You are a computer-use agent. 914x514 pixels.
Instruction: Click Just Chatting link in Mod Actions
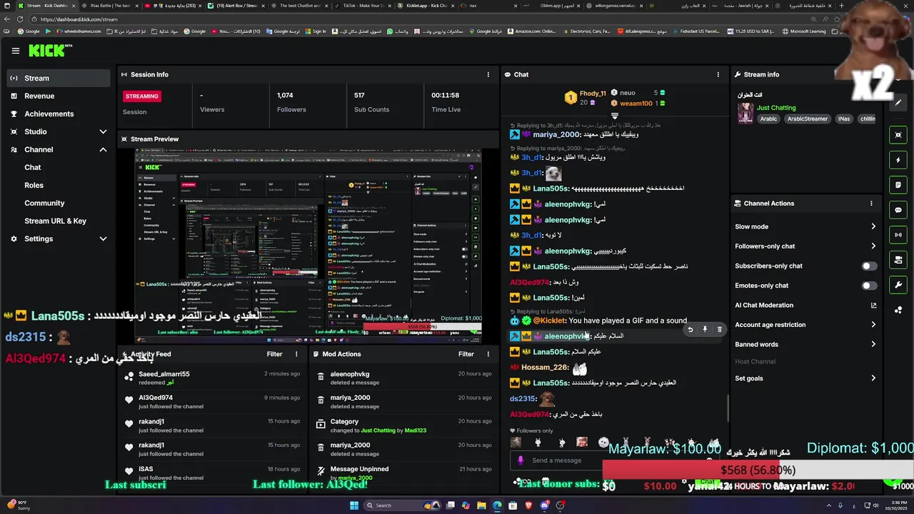(378, 430)
